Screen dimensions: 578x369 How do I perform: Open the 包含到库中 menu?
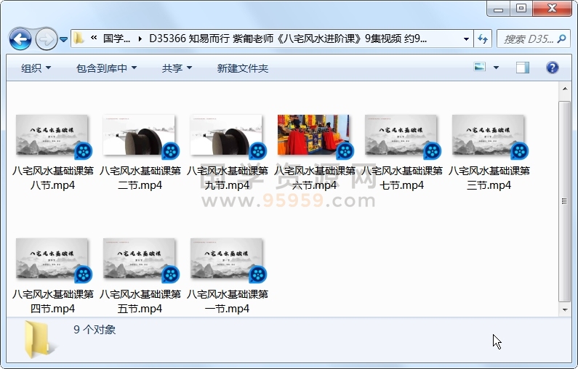coord(107,68)
